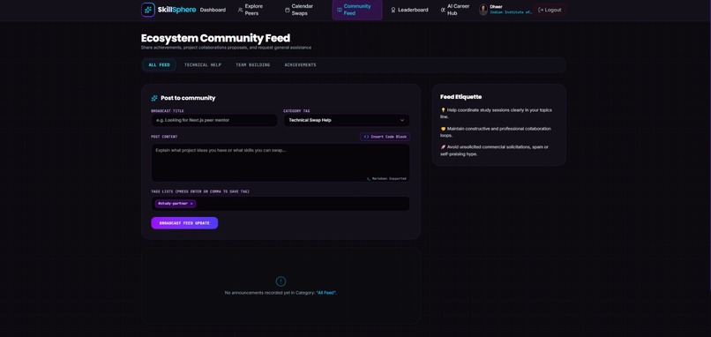Select Community Feed nav item
The image size is (711, 337).
point(357,10)
